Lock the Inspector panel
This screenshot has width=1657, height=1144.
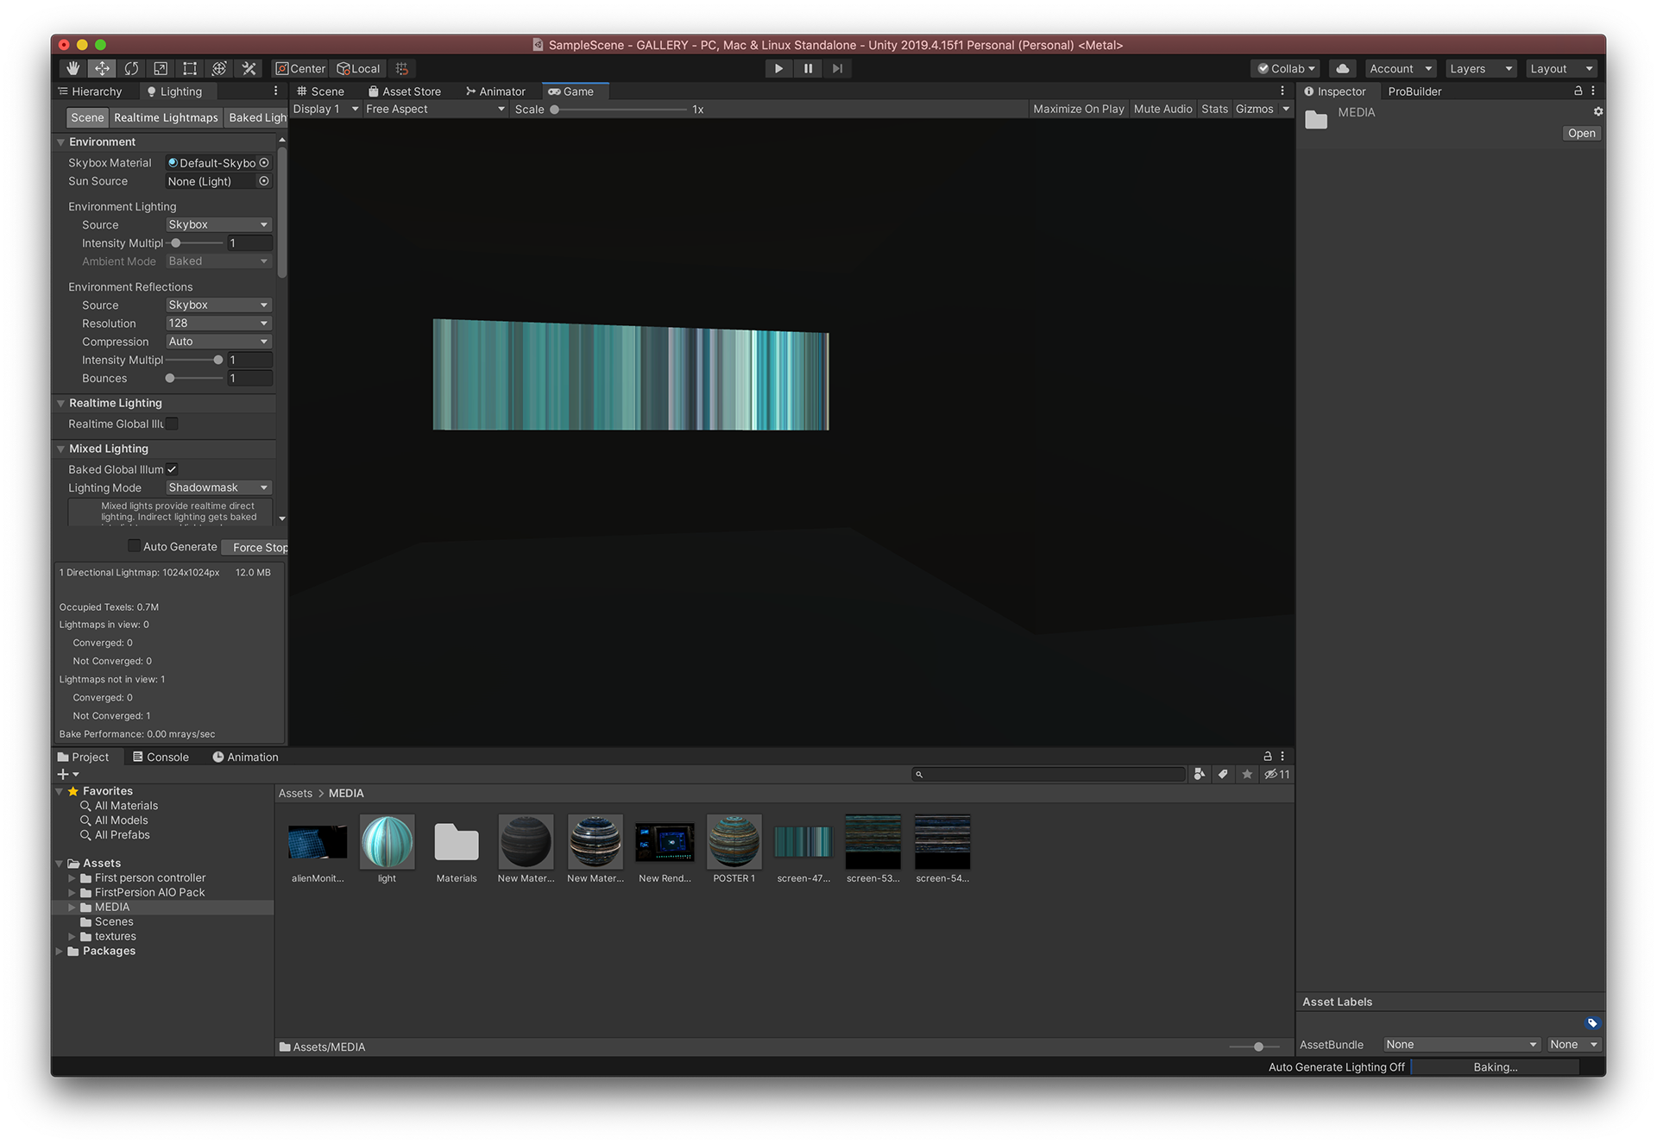(1578, 91)
